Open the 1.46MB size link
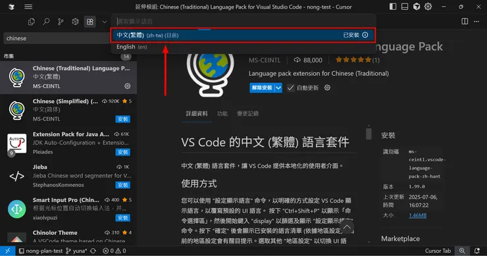 (417, 215)
